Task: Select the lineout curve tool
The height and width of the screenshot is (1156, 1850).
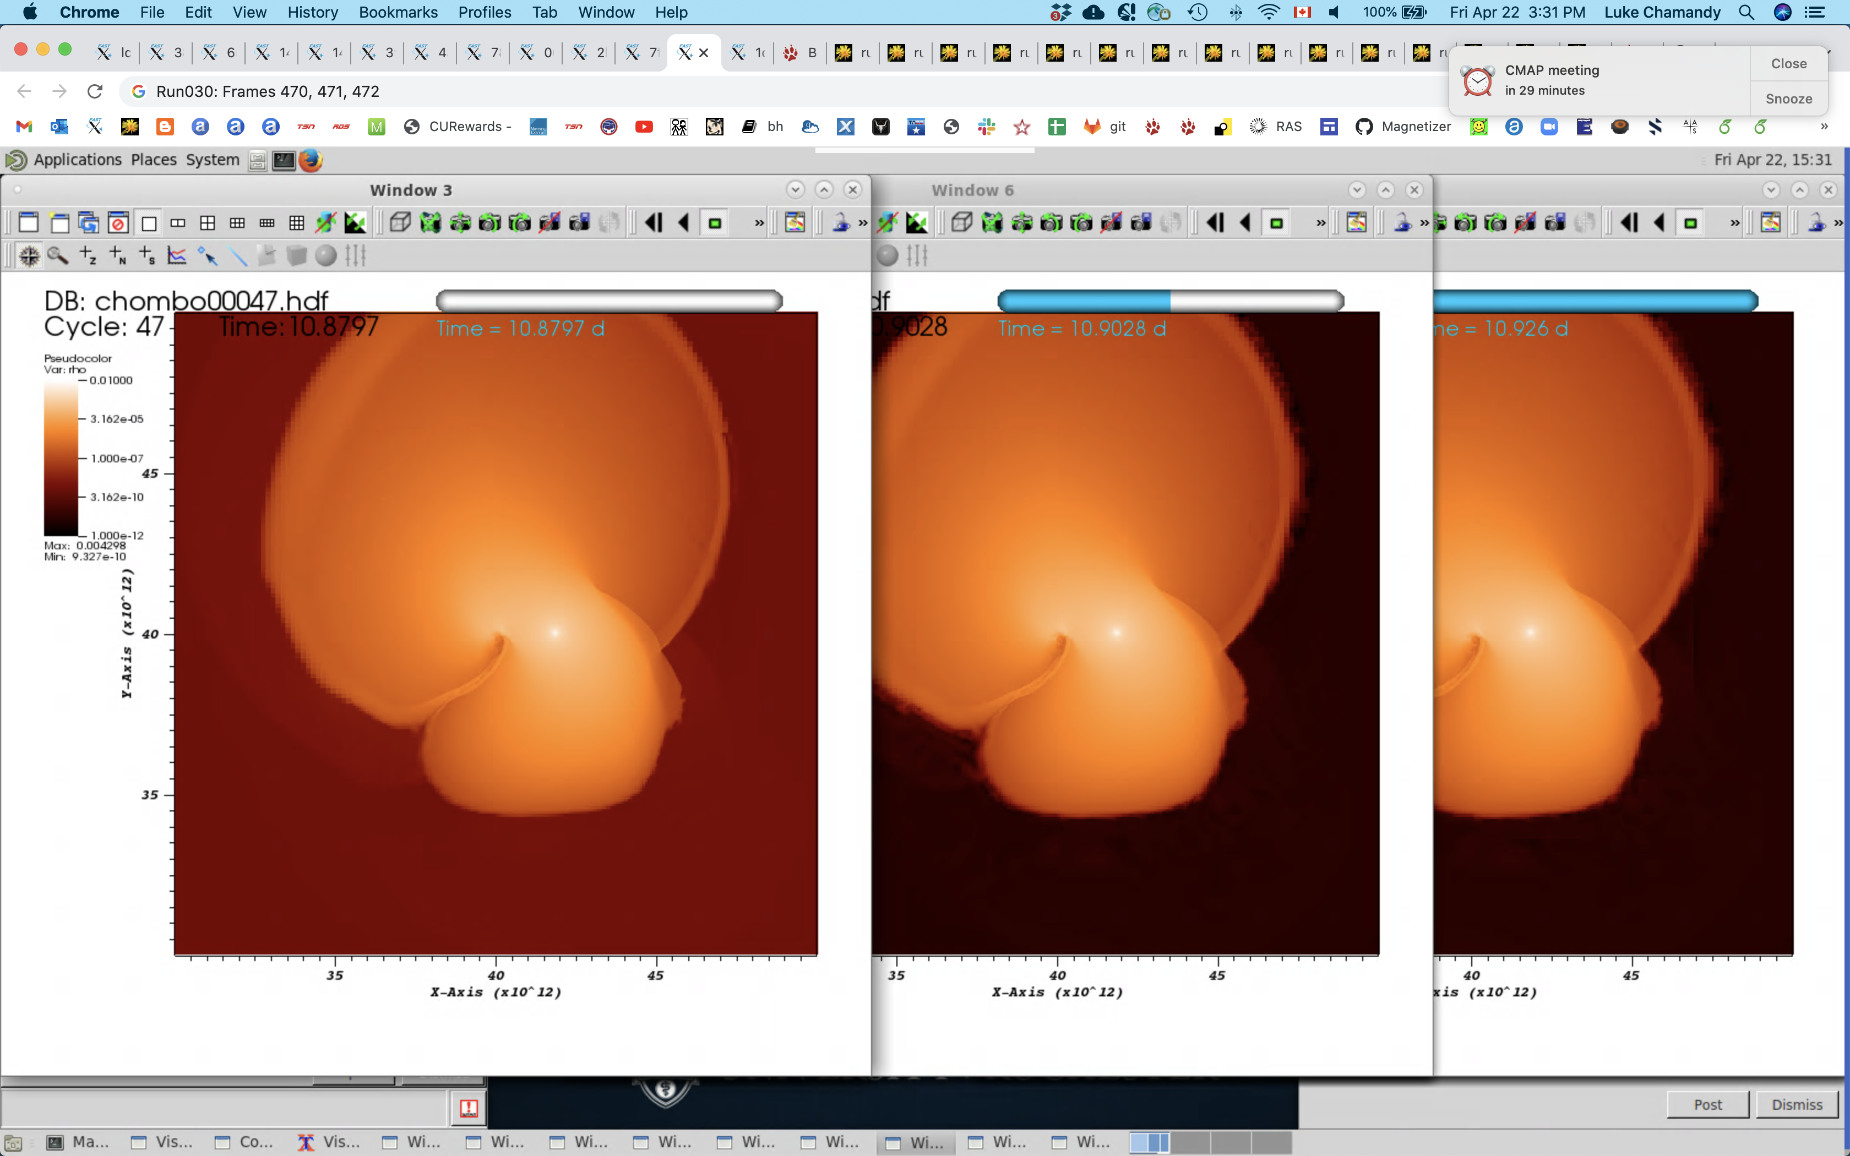Action: click(177, 256)
